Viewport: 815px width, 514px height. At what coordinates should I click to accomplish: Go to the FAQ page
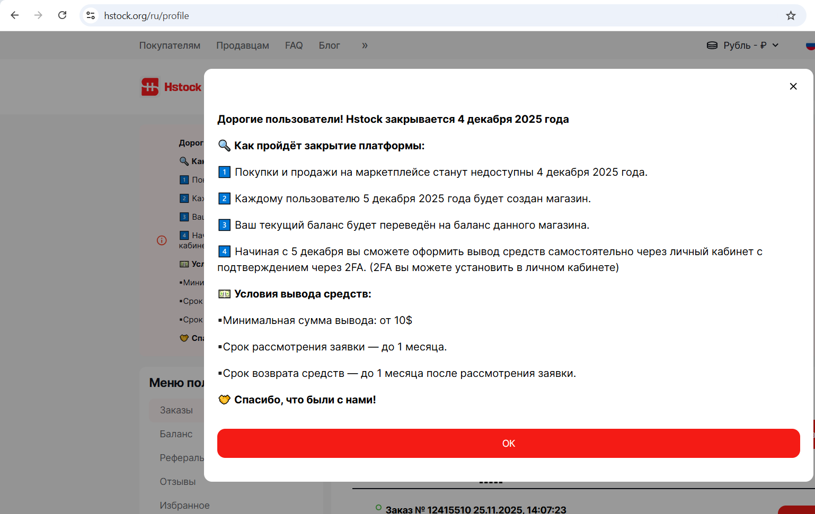(x=294, y=46)
